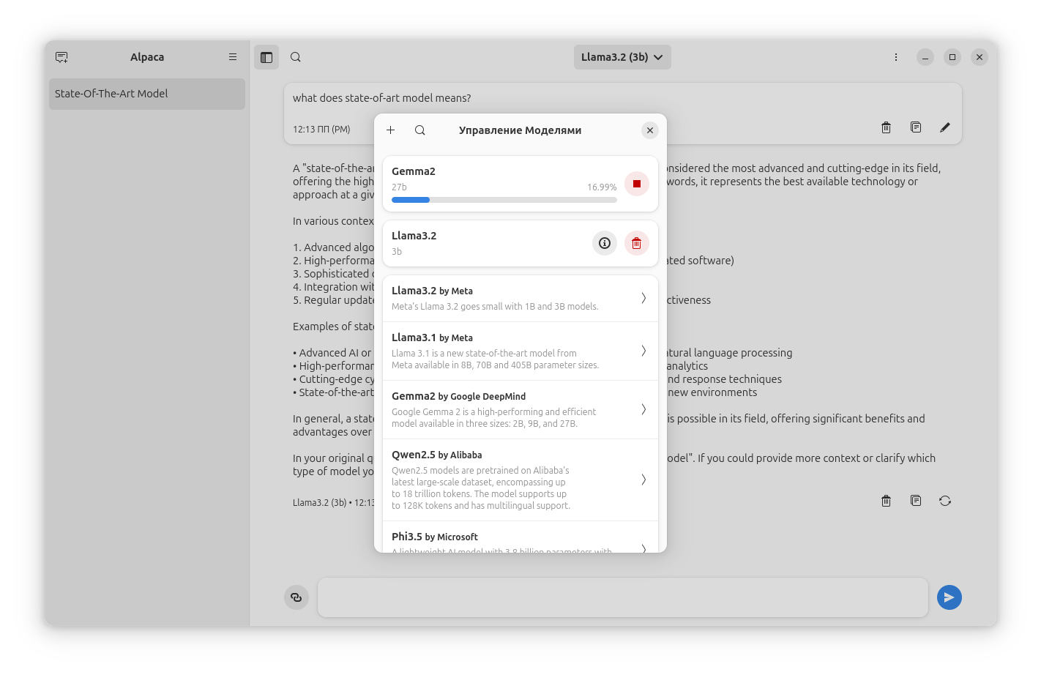Click the Gemma2 download progress bar
The image size is (1041, 675).
pos(504,200)
